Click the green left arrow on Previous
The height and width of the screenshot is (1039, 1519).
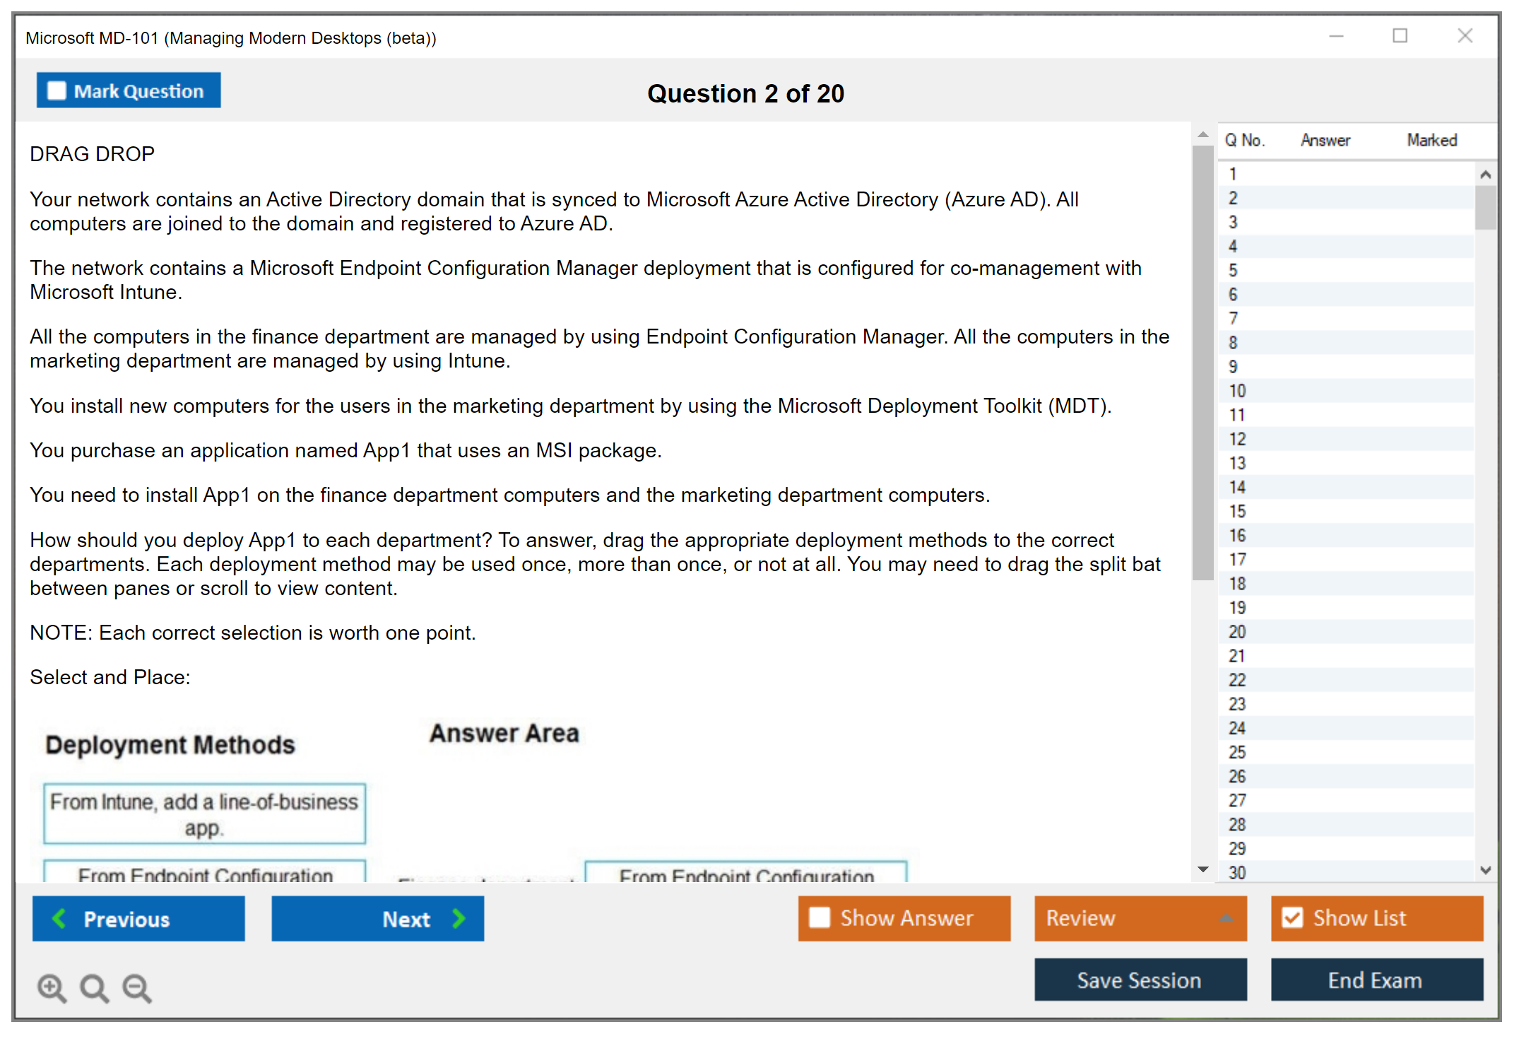pos(59,918)
